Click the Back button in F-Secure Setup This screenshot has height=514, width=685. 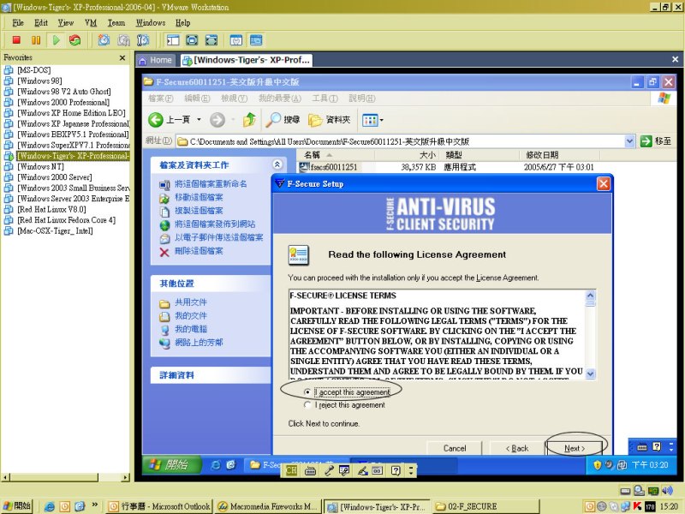click(517, 448)
